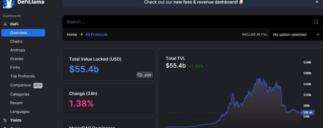Open the Oracles listing

tap(17, 59)
